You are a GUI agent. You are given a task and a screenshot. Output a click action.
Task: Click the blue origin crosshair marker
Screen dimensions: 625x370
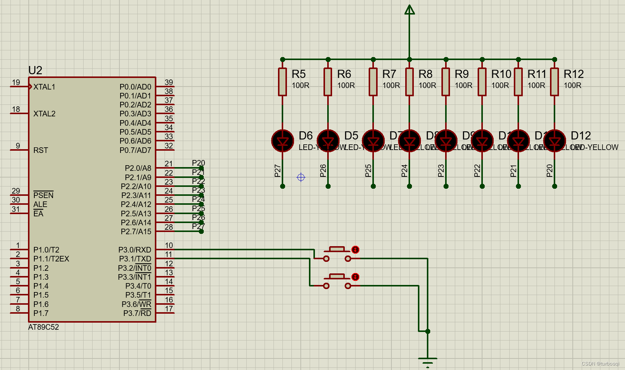click(301, 177)
